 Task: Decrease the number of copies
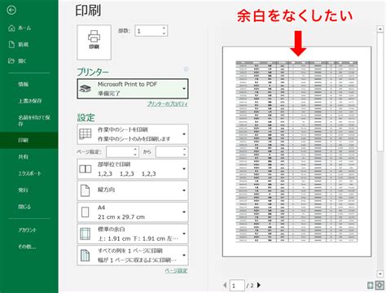coord(164,33)
